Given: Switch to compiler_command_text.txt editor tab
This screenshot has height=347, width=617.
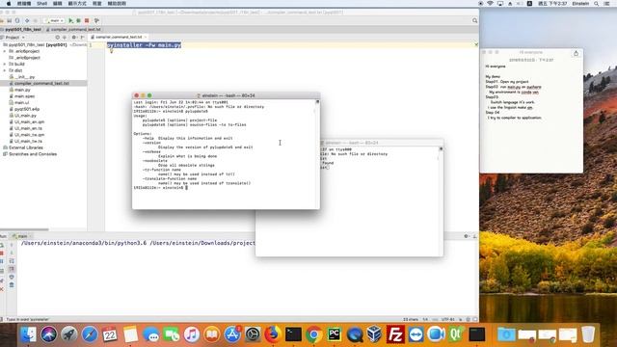Looking at the screenshot, I should coord(119,37).
